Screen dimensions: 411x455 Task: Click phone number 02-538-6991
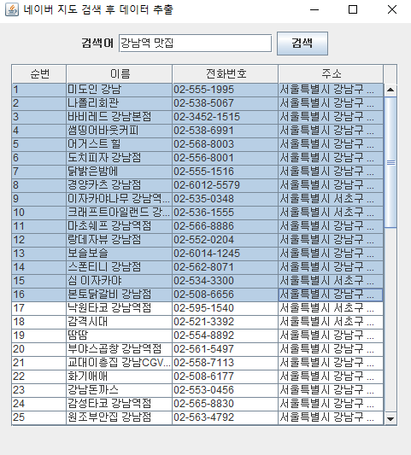(x=226, y=131)
